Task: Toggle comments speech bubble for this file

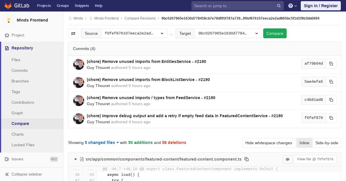Action: coord(287,159)
